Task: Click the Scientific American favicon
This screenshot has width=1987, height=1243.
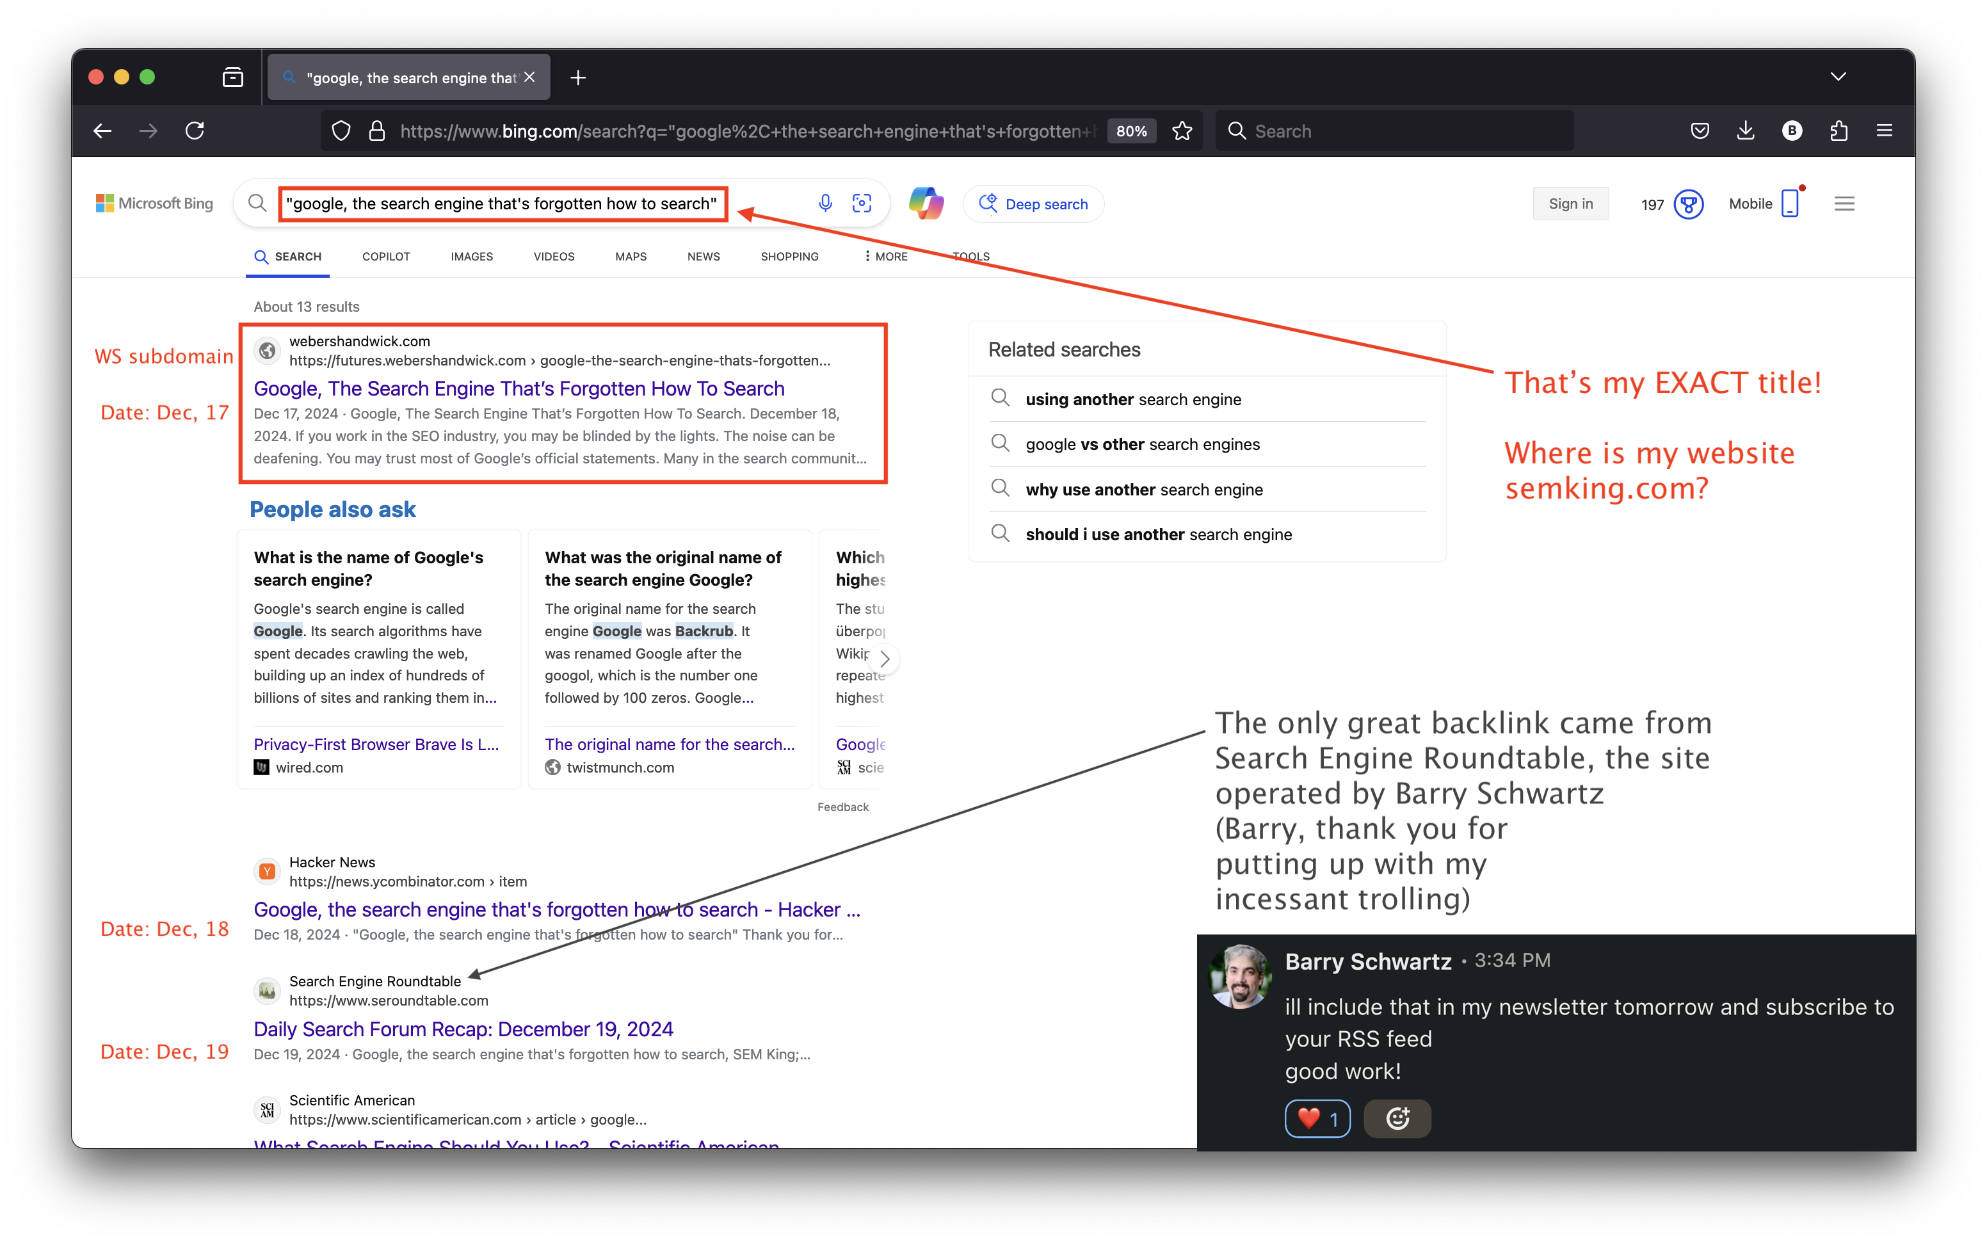Action: 267,1110
